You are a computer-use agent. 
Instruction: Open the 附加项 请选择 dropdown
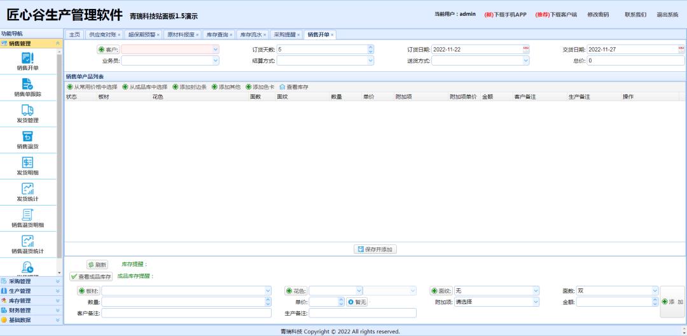point(536,302)
